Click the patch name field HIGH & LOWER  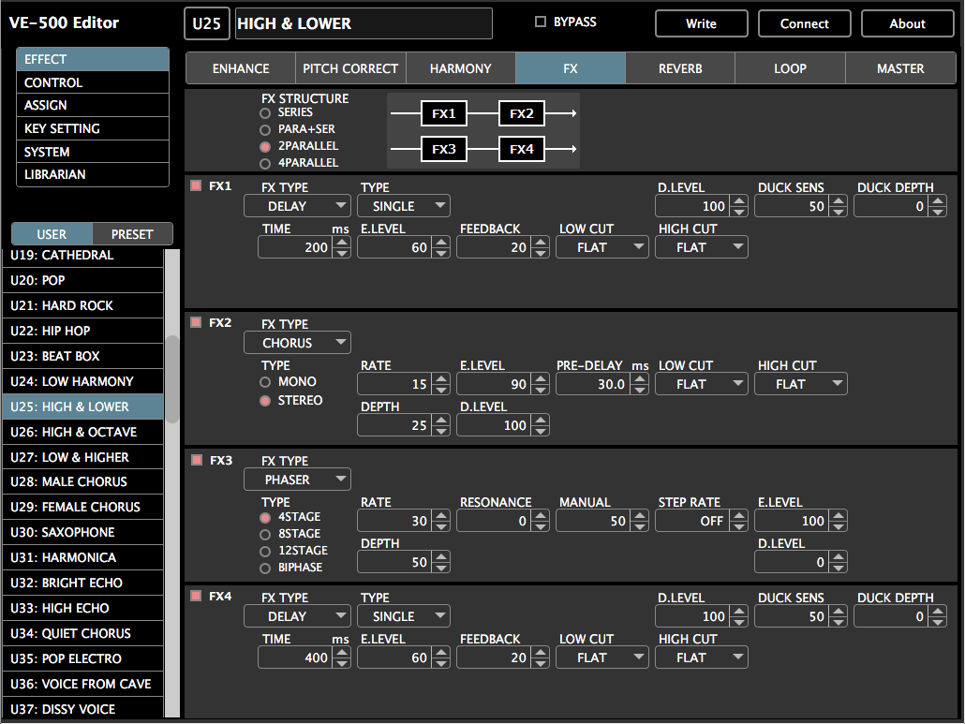click(x=364, y=23)
